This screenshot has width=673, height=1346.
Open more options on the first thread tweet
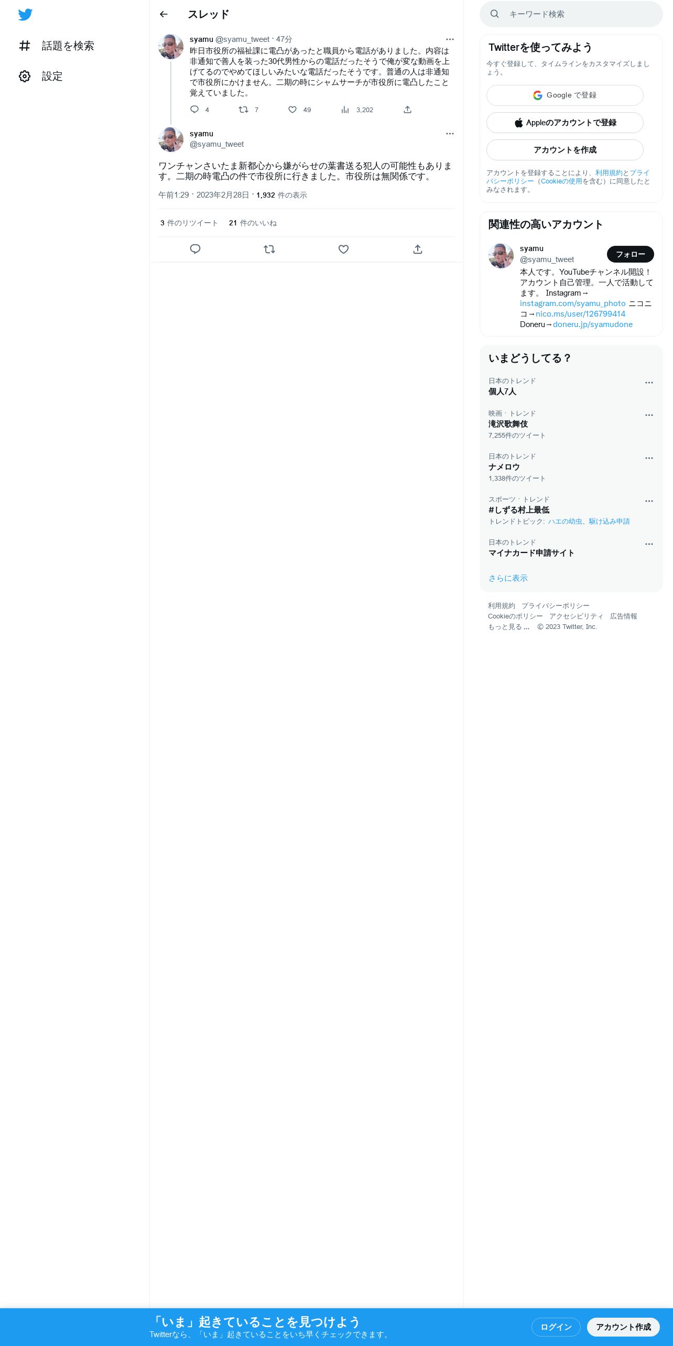tap(450, 39)
